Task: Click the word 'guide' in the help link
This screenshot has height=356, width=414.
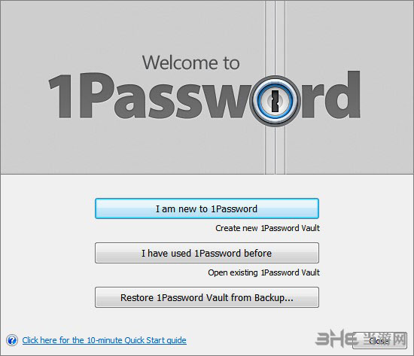Action: (x=176, y=340)
